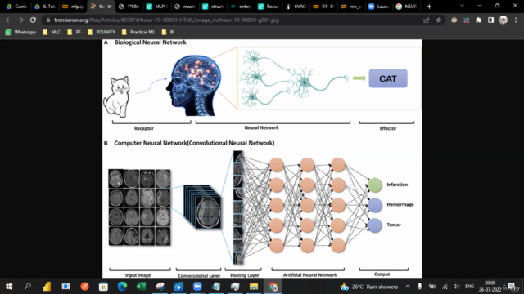Open Excel from the taskbar
The width and height of the screenshot is (524, 294).
coord(141,287)
